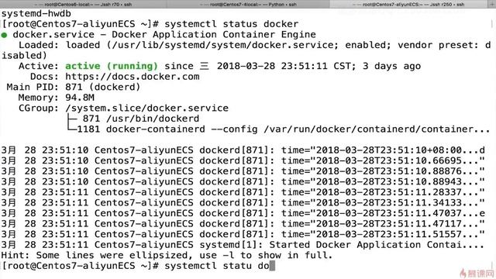
Task: Click the green 'active (running)' status text
Action: pyautogui.click(x=112, y=66)
